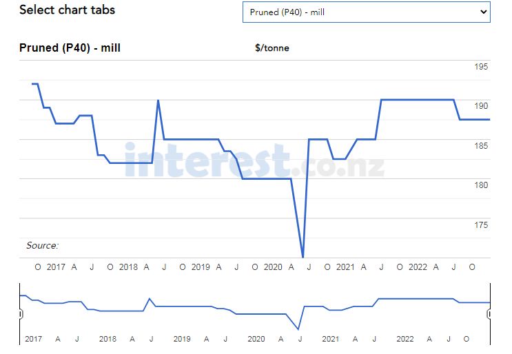Screen dimensions: 512x354
Task: Click the 2020 label in the navigator timeline
Action: click(256, 339)
